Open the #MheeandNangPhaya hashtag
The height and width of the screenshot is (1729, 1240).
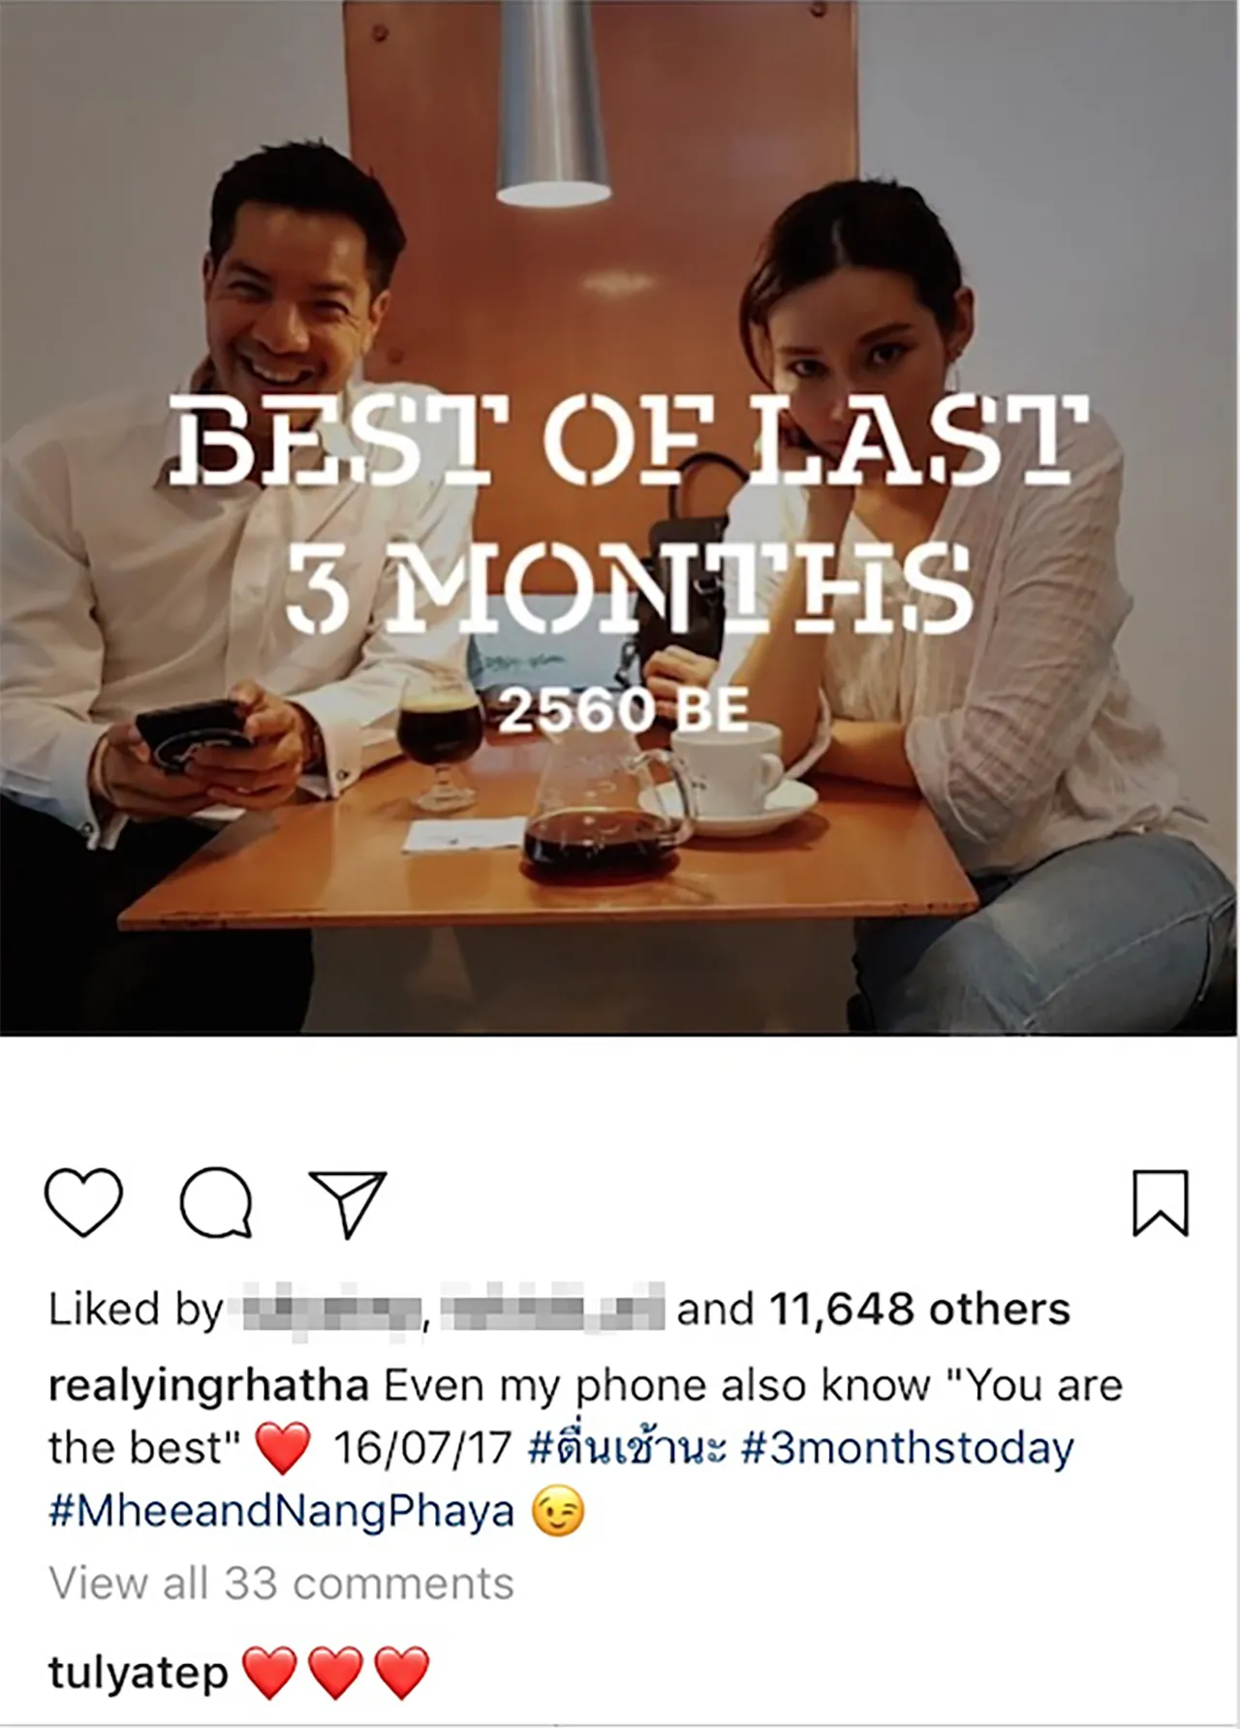pyautogui.click(x=281, y=1512)
